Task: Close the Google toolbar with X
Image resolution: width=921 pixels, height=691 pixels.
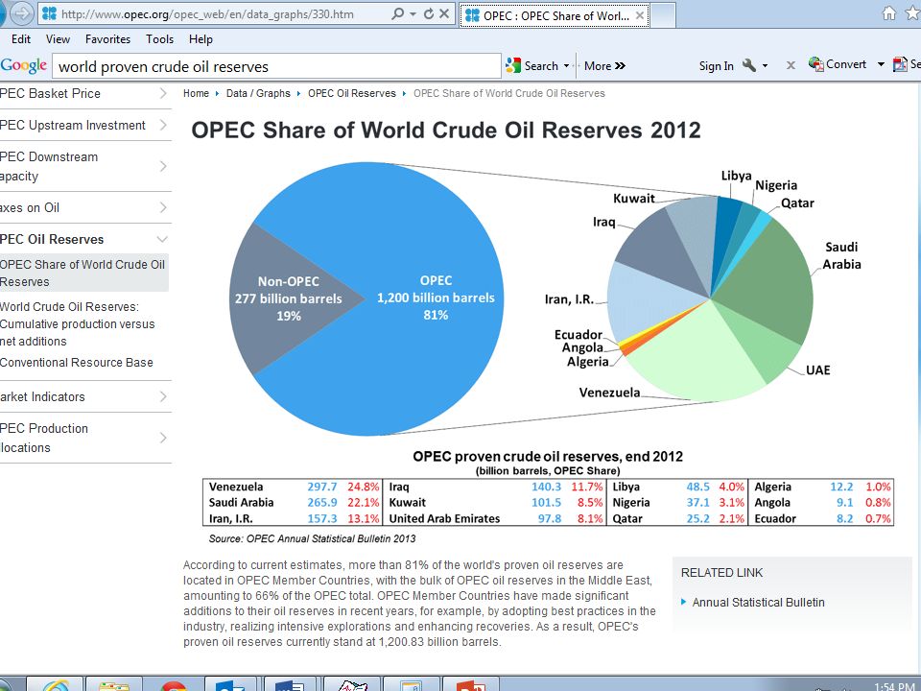Action: [791, 65]
